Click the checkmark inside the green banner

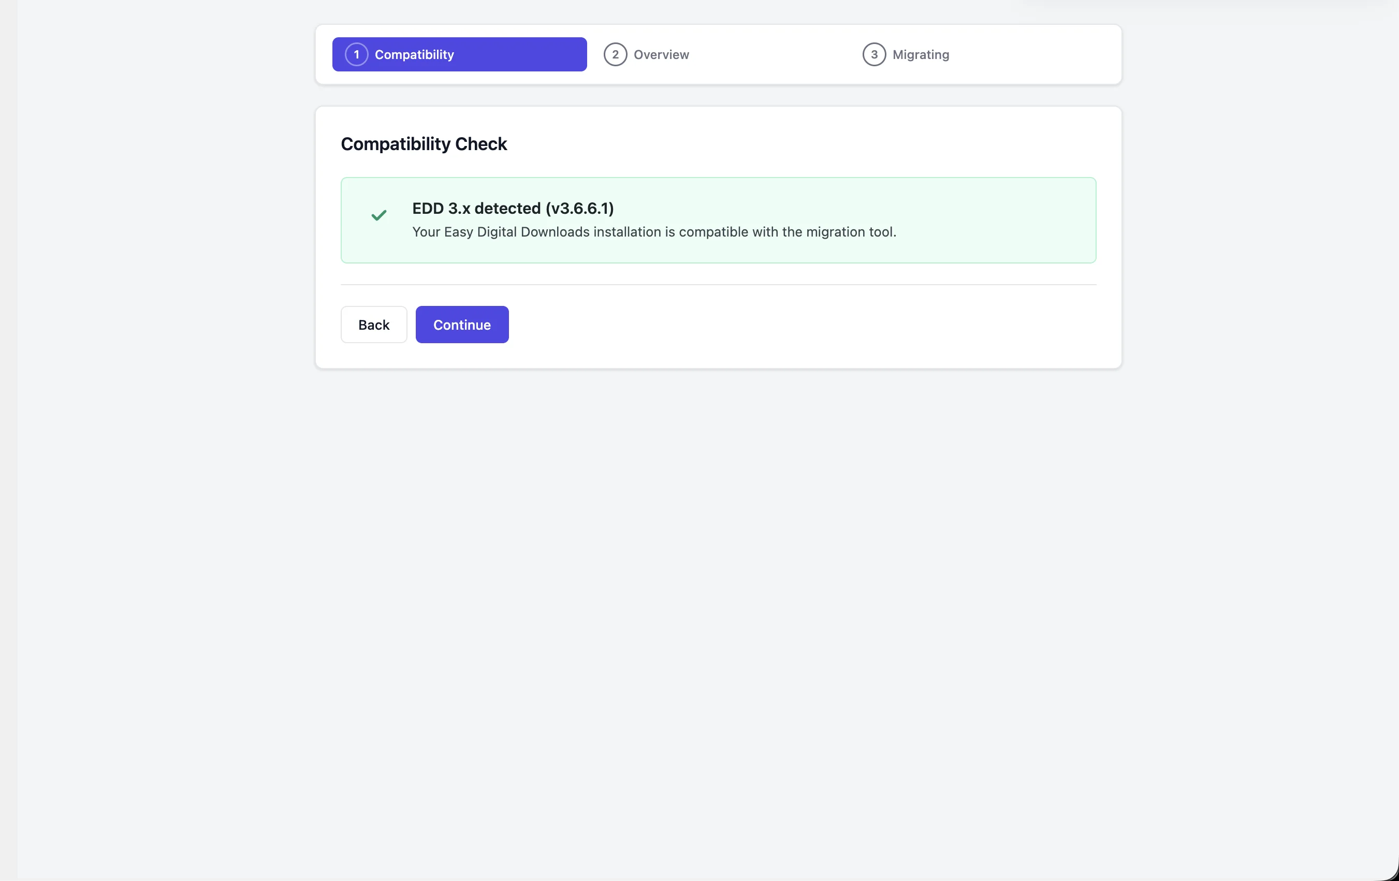(378, 215)
